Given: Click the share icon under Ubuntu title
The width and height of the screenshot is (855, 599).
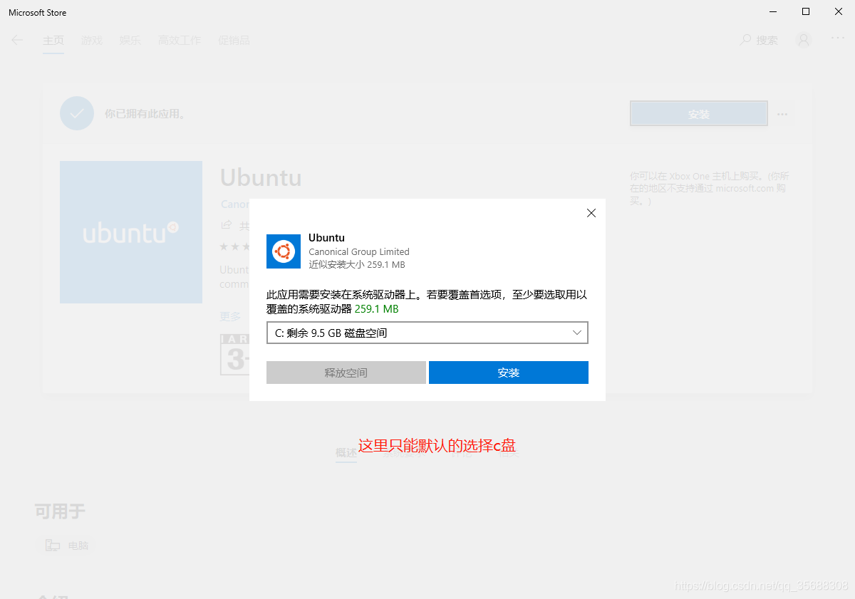Looking at the screenshot, I should (x=227, y=225).
